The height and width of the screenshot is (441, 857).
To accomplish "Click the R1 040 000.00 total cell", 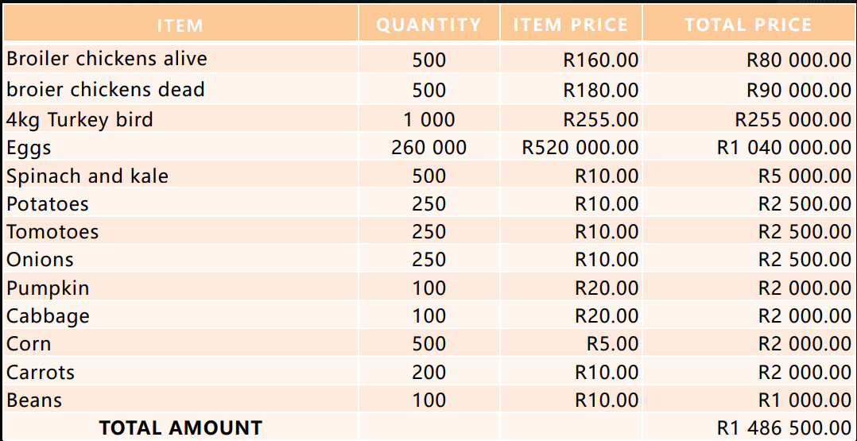I will [784, 148].
